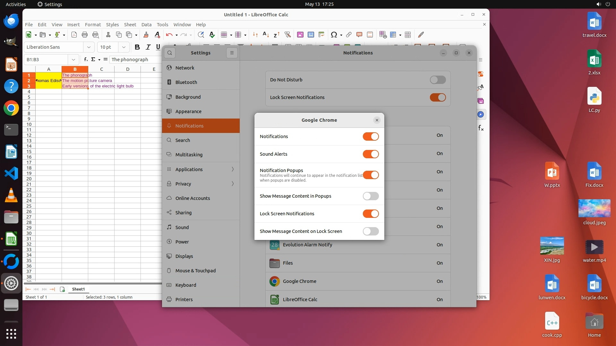Disable Sound Alerts for Google Chrome
The width and height of the screenshot is (616, 346).
click(371, 154)
